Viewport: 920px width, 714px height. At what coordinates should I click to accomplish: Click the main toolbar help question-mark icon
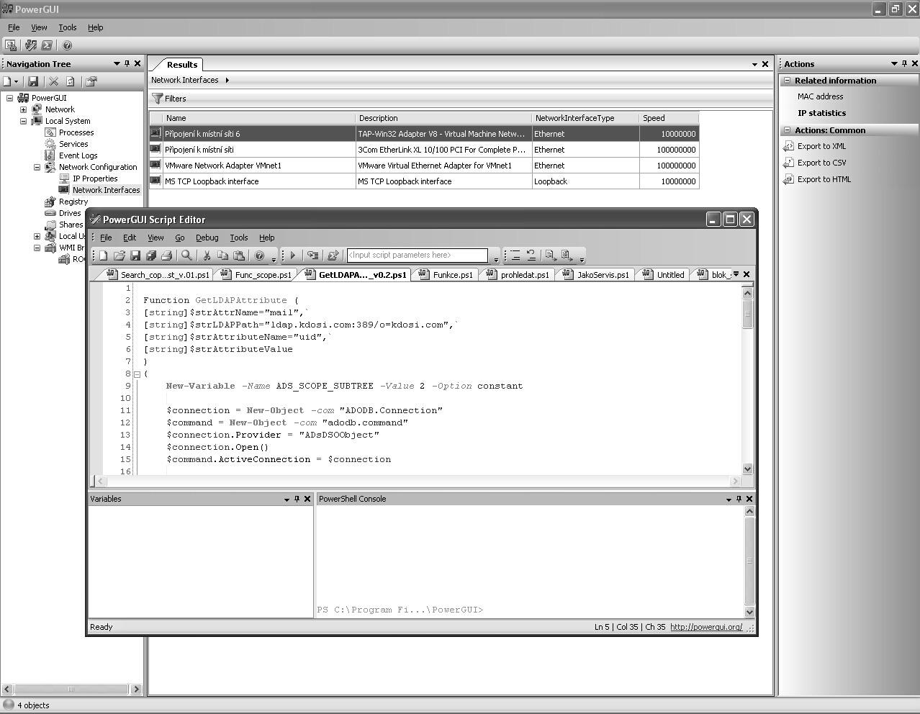click(67, 45)
